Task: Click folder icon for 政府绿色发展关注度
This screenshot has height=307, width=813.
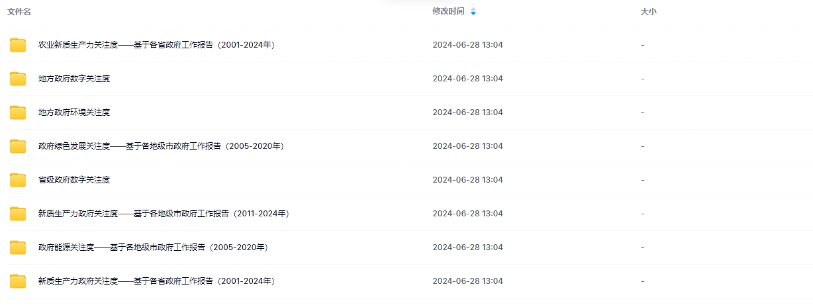Action: tap(18, 146)
